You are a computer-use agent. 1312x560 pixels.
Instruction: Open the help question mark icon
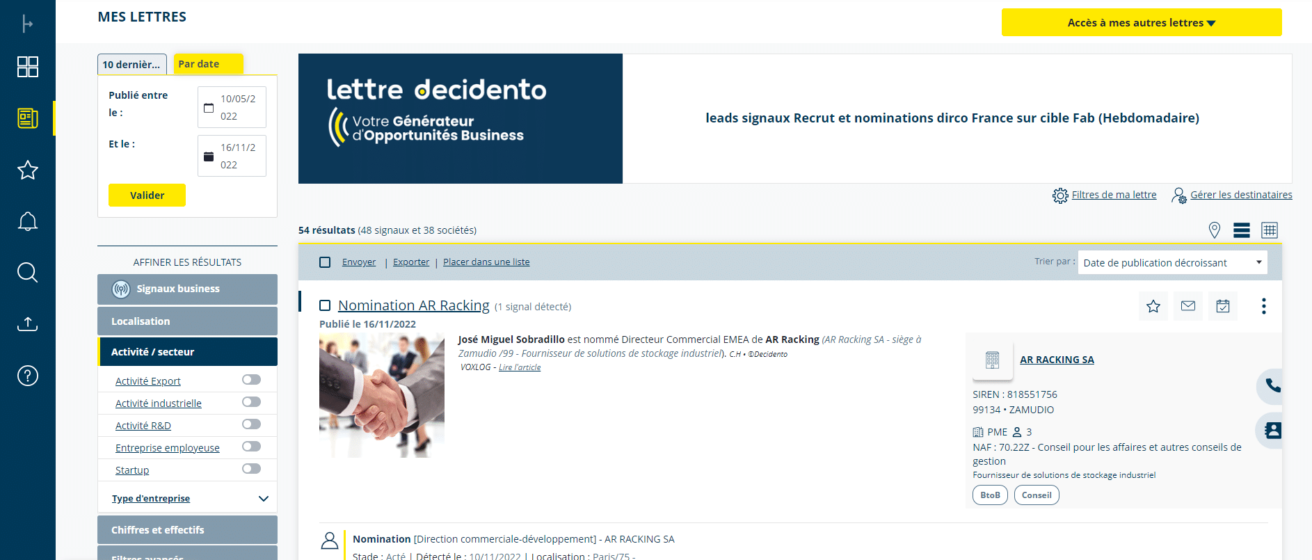coord(27,376)
